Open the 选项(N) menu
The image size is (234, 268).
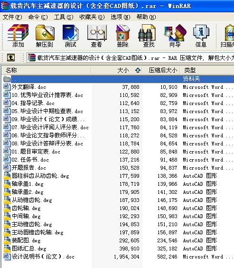point(121,17)
